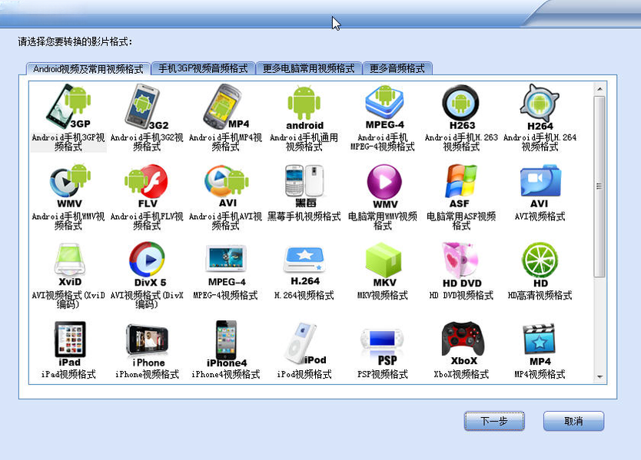Select the HD DVD video format icon
Screen dimensions: 641x460
[461, 265]
